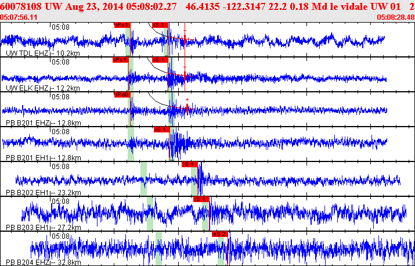Click the end time 05:08:28.48
The width and height of the screenshot is (415, 266).
tap(396, 17)
